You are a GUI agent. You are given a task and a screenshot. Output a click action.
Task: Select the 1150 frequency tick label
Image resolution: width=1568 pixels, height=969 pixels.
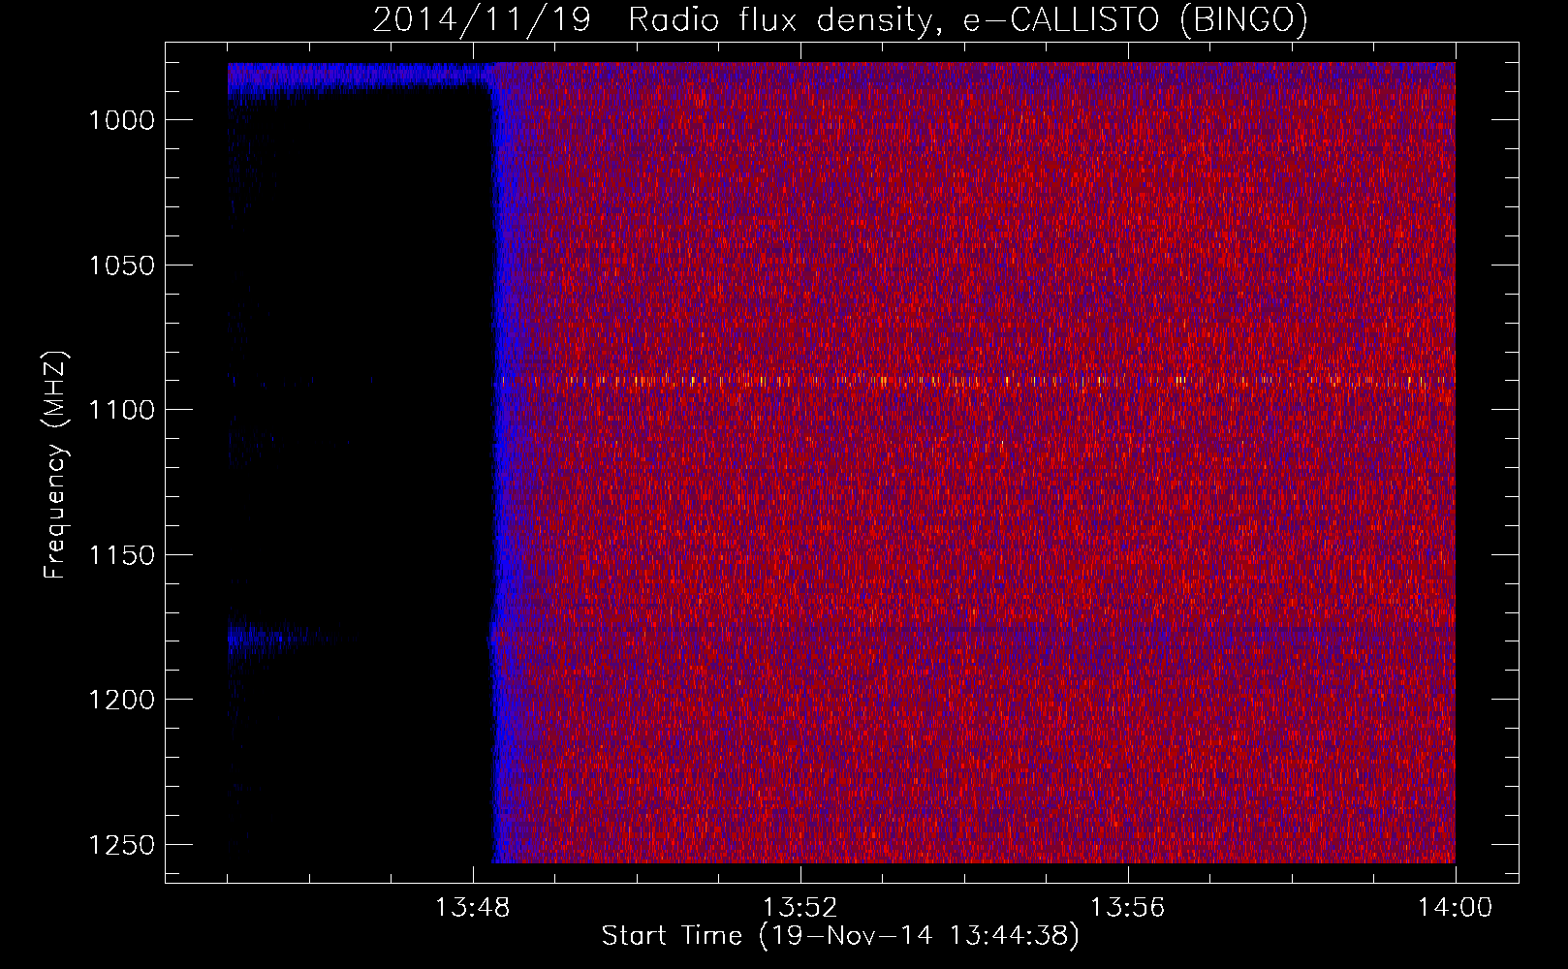[122, 555]
